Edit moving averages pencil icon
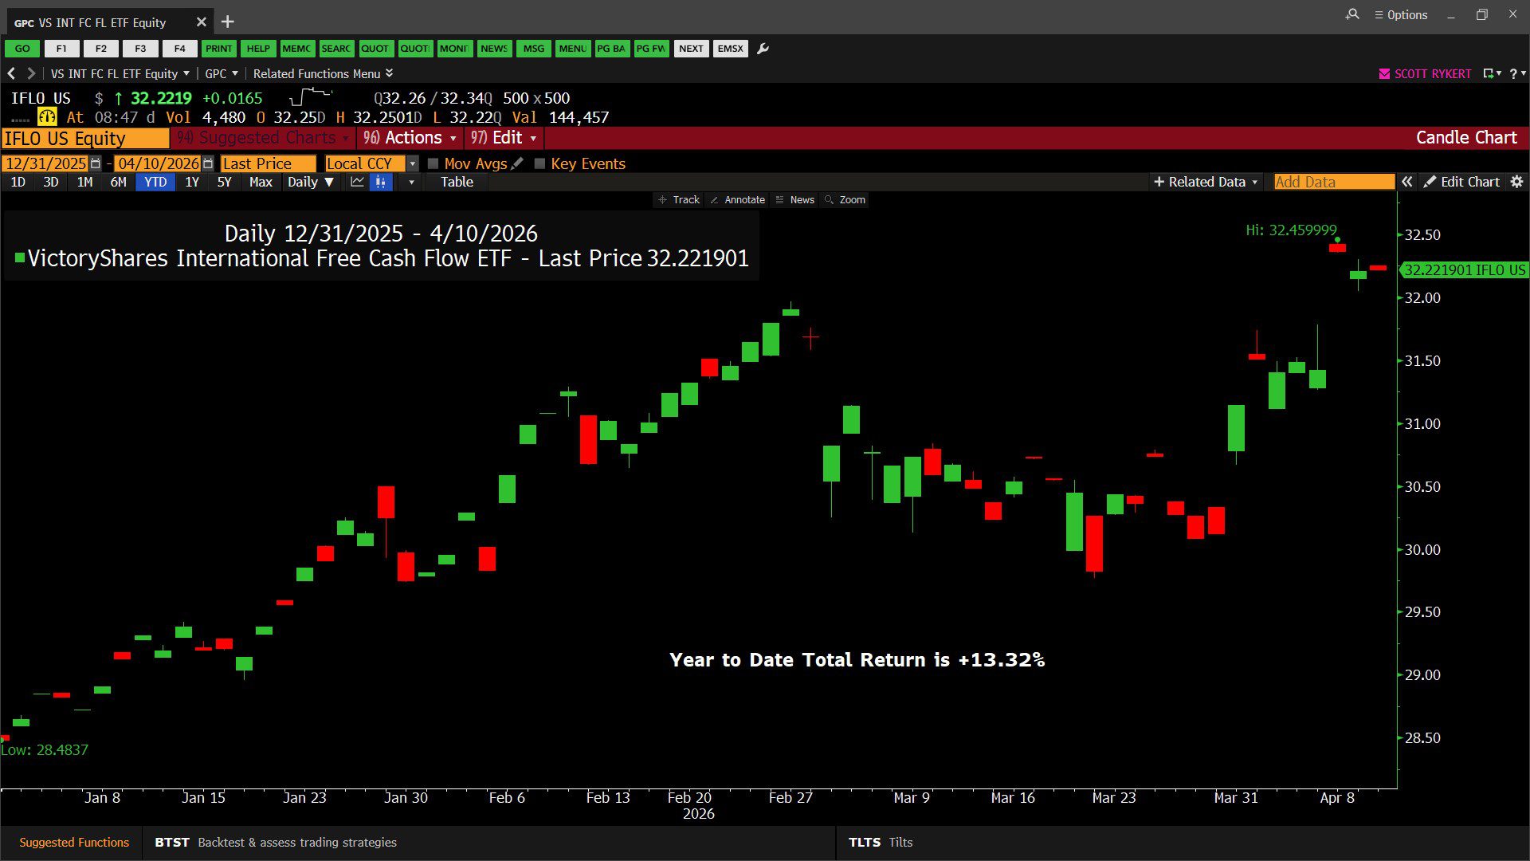Screen dimensions: 1530x861 517,163
